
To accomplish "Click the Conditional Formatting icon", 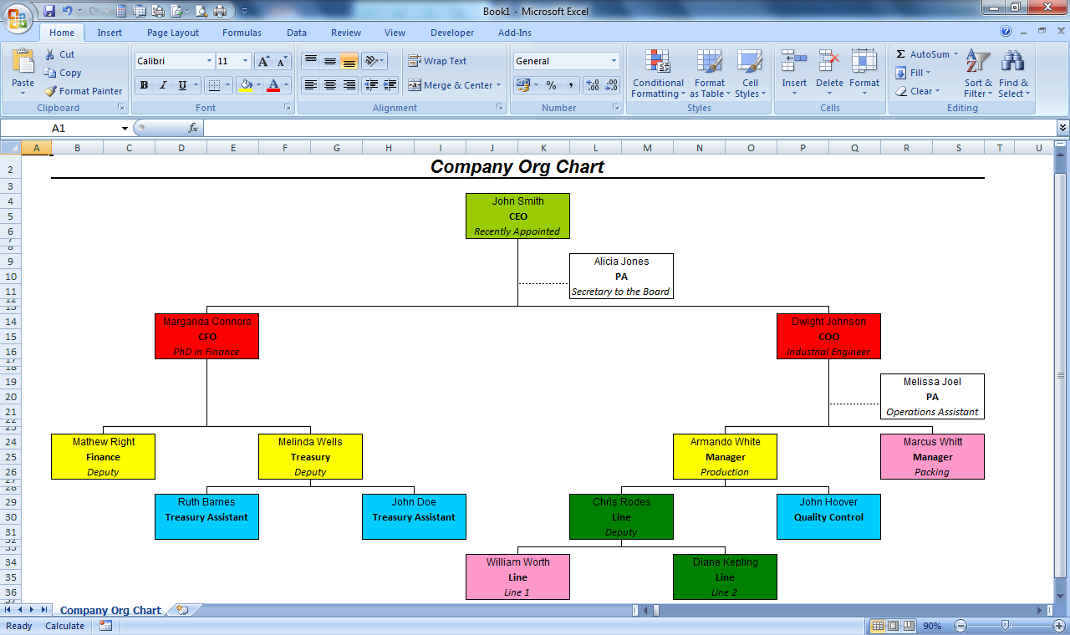I will point(658,62).
